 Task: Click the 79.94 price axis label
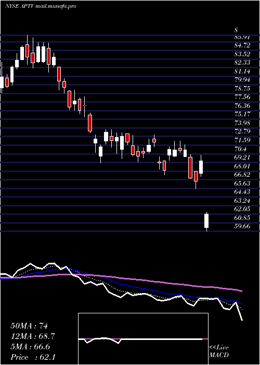click(242, 80)
